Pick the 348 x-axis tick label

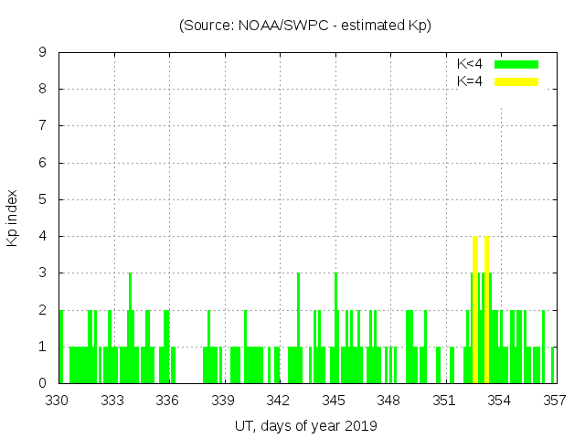click(x=389, y=400)
